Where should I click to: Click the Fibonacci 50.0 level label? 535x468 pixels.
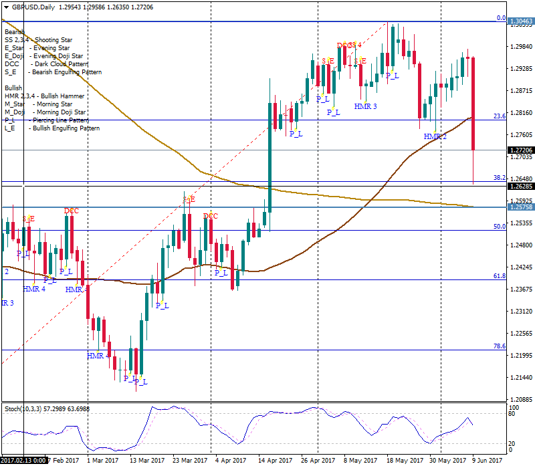(x=499, y=227)
